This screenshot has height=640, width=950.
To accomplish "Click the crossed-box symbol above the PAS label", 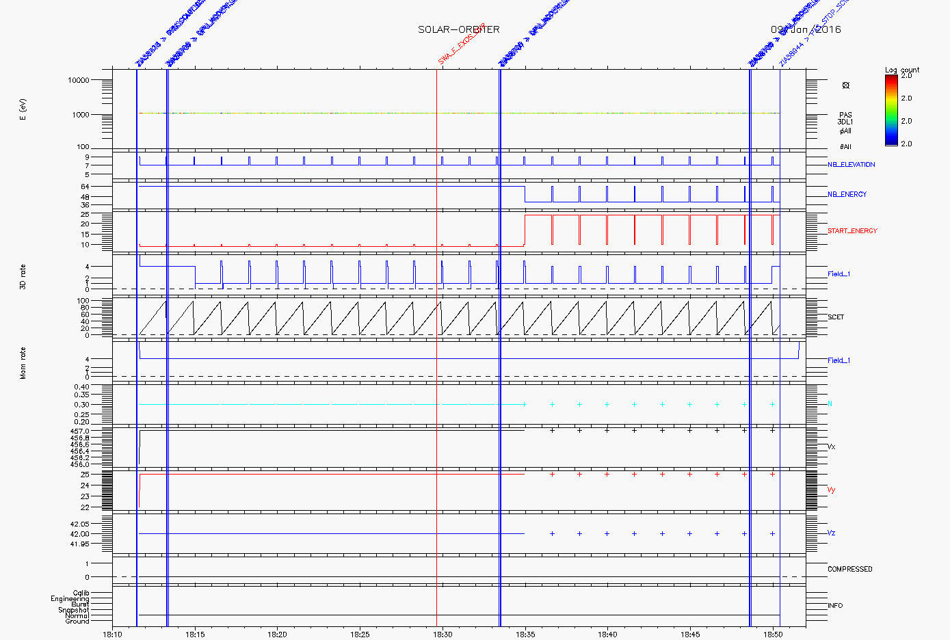I will [846, 85].
